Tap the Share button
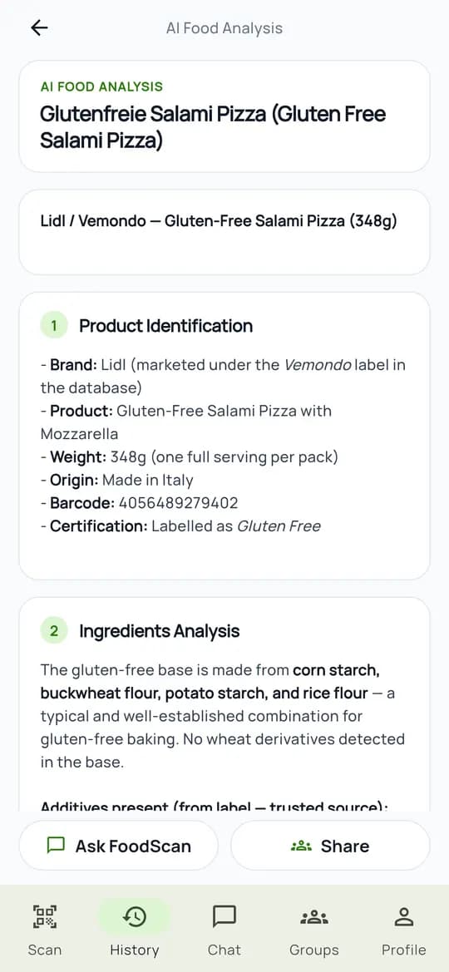The height and width of the screenshot is (972, 449). [330, 846]
